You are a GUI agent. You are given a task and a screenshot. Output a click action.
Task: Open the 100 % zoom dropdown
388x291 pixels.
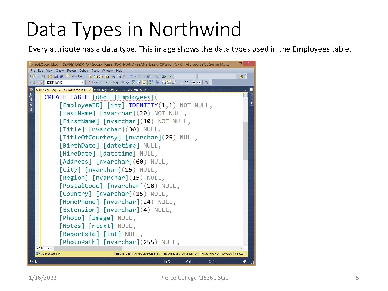[x=48, y=249]
